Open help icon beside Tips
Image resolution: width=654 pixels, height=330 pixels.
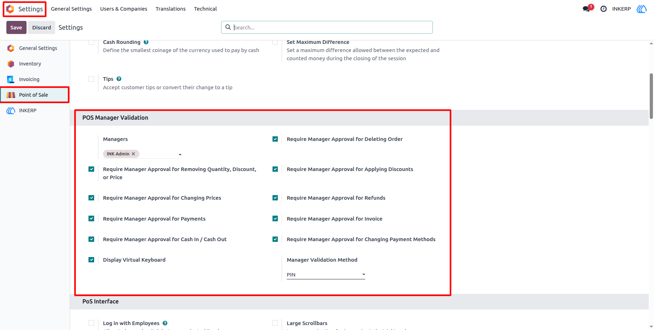tap(119, 79)
